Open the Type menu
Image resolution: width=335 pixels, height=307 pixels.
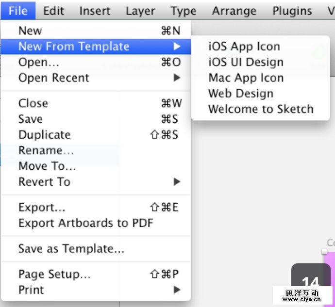click(x=184, y=10)
